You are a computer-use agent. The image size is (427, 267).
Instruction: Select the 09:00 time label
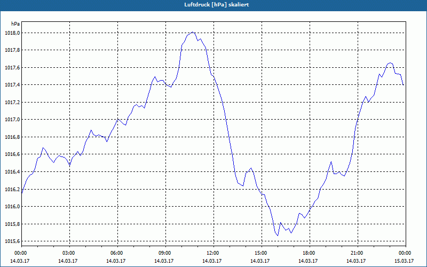165,253
